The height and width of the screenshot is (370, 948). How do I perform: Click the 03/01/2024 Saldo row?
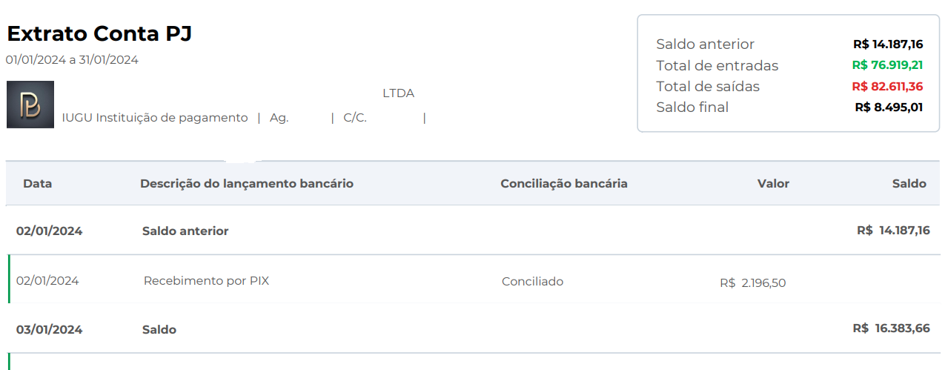pos(473,328)
